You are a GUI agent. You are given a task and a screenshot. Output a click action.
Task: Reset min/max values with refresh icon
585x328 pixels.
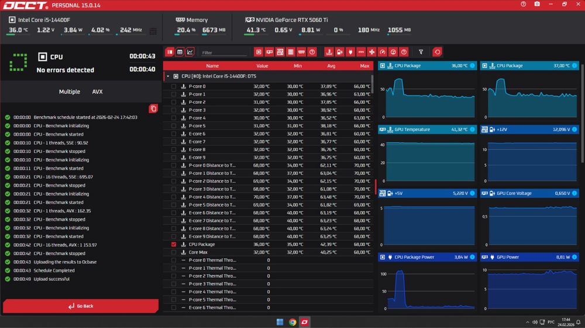click(437, 52)
